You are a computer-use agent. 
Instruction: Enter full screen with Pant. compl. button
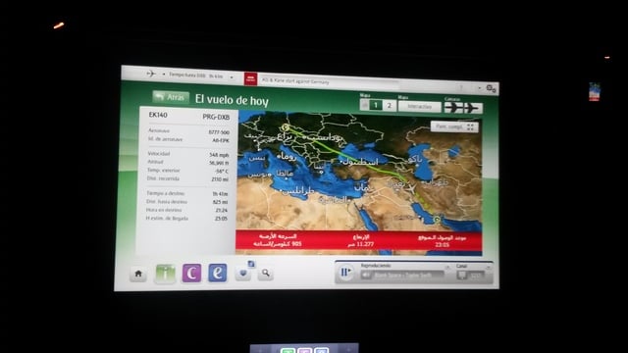coord(454,126)
